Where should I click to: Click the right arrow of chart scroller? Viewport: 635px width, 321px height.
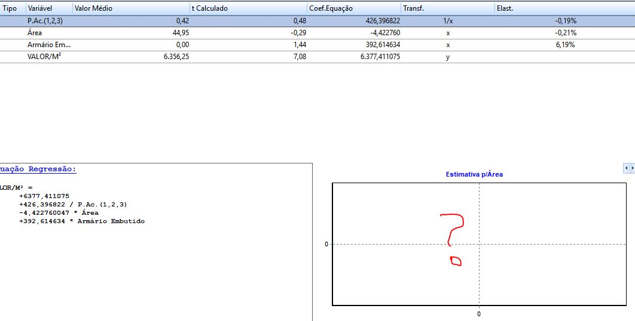tap(633, 168)
